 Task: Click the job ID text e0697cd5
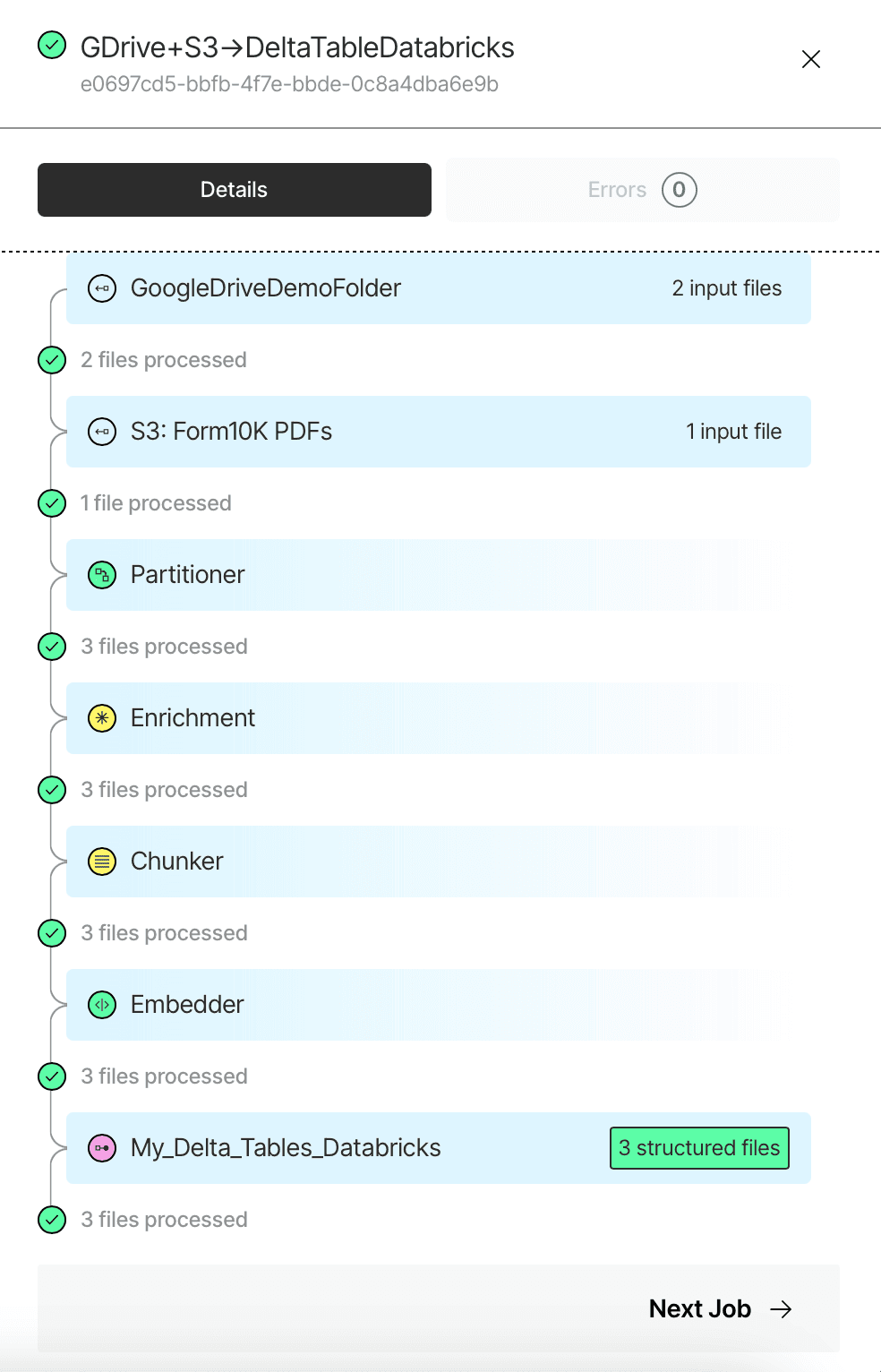coord(289,84)
